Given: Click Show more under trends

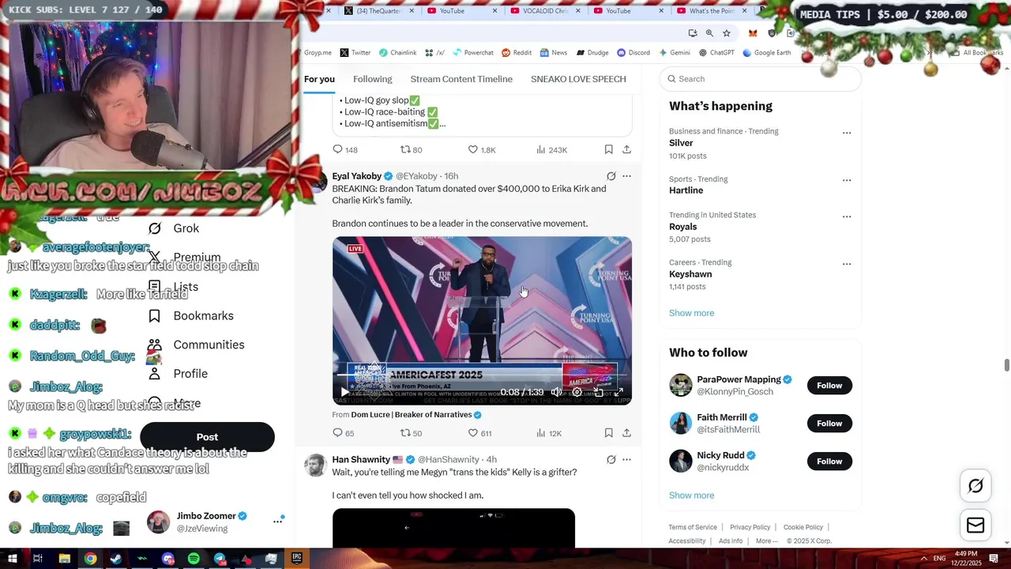Looking at the screenshot, I should pos(691,313).
